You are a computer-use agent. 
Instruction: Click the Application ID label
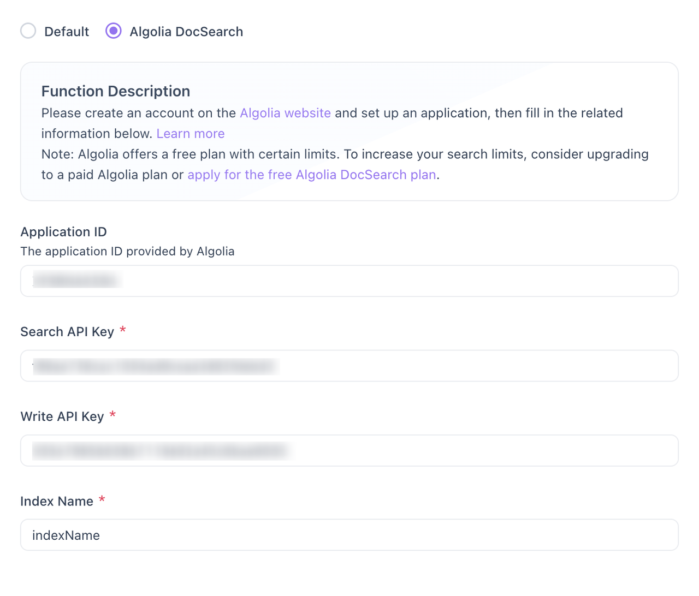click(x=63, y=232)
